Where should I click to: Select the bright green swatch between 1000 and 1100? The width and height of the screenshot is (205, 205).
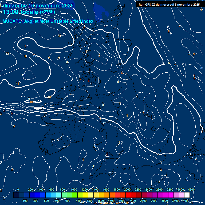pos(75,195)
